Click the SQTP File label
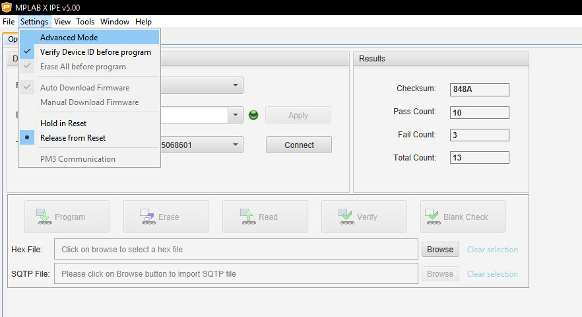Screen dimensions: 582x317 click(30, 274)
